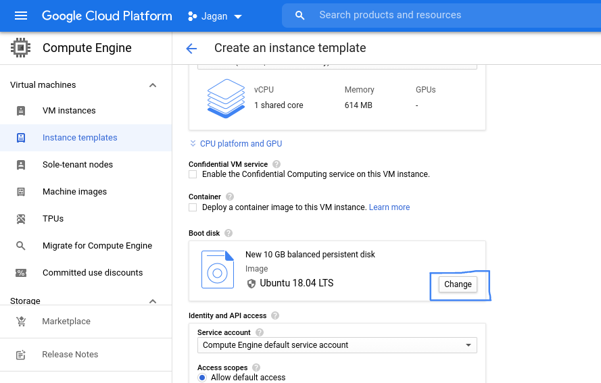Click the Container help icon
Screen dimensions: 601x383
[230, 197]
